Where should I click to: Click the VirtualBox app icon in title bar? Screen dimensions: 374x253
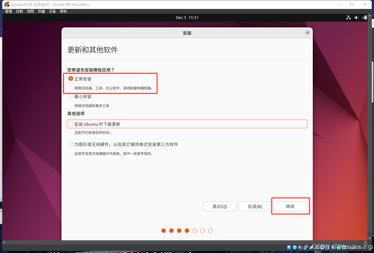(x=7, y=4)
